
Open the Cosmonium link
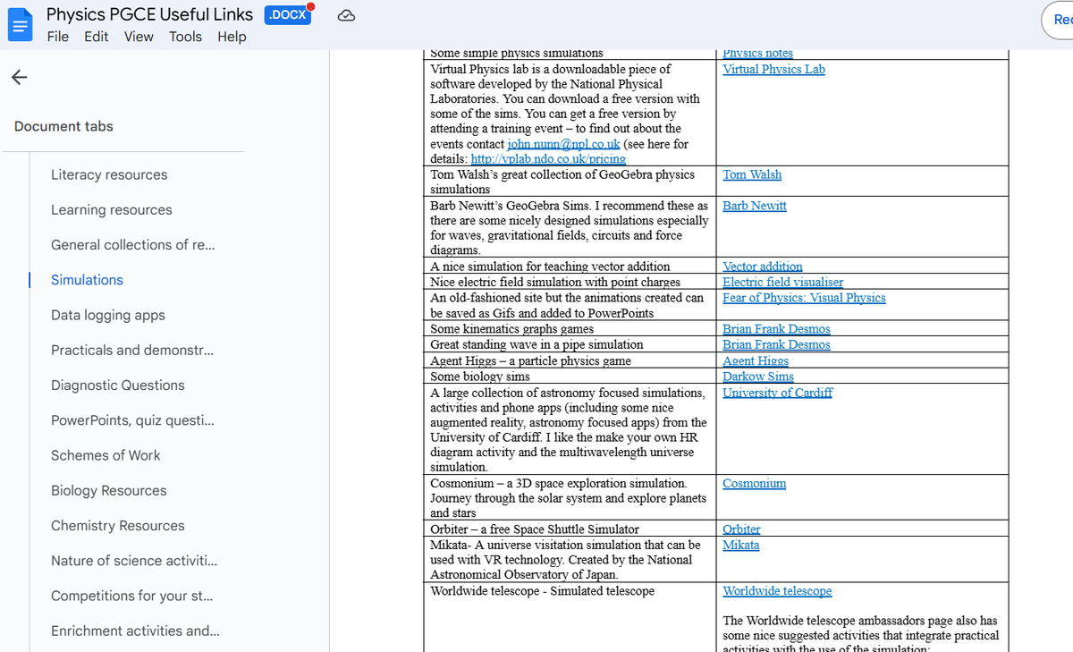[x=755, y=483]
